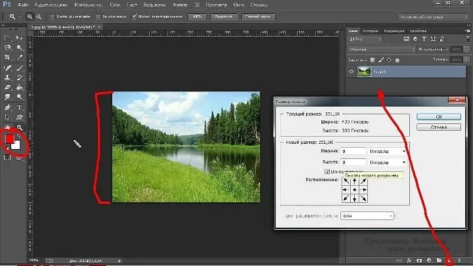Open Layers panel flyout menu
This screenshot has width=473, height=266.
468,31
